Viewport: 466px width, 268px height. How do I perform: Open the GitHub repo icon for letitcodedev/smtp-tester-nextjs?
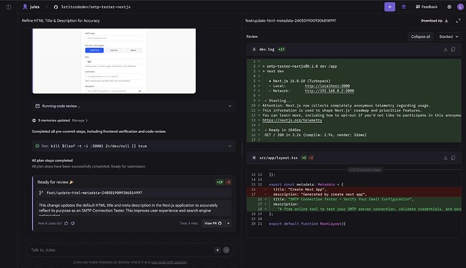click(55, 7)
